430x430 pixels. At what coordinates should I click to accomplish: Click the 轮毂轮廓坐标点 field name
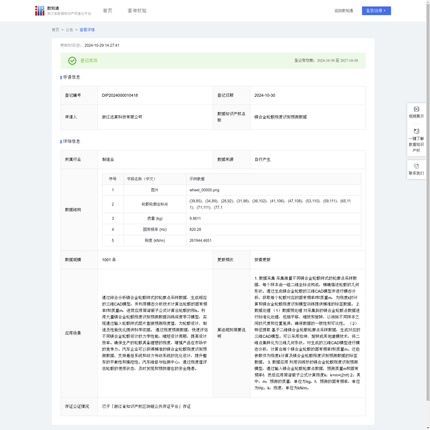tap(155, 204)
